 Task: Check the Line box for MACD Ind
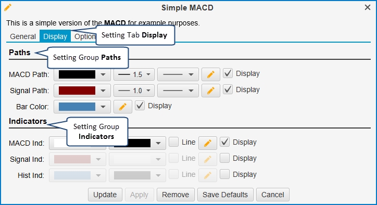(x=173, y=142)
